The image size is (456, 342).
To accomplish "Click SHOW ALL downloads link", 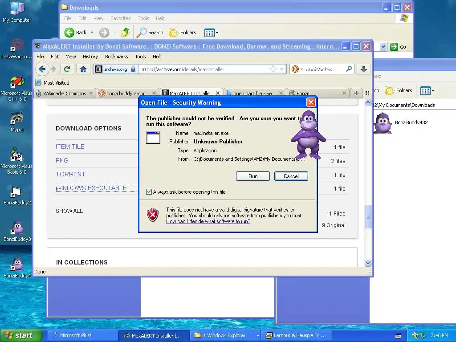I will [x=69, y=211].
